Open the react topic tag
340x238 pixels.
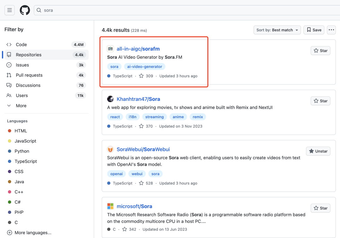115,117
